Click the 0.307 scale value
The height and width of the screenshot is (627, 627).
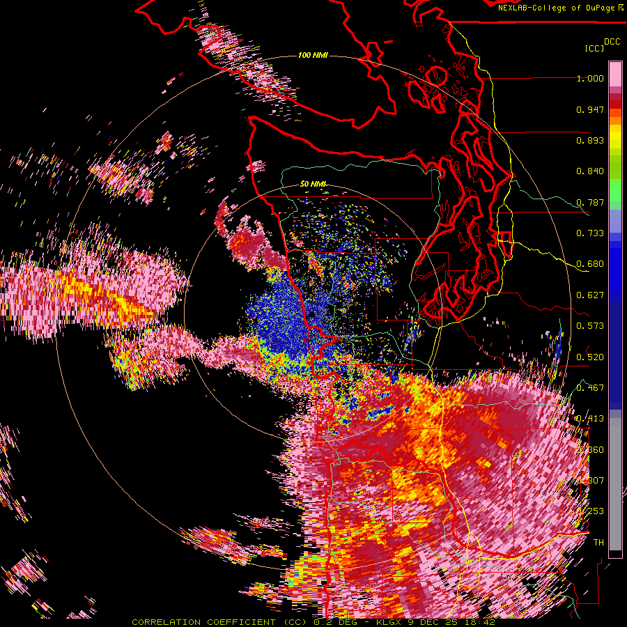[x=590, y=481]
